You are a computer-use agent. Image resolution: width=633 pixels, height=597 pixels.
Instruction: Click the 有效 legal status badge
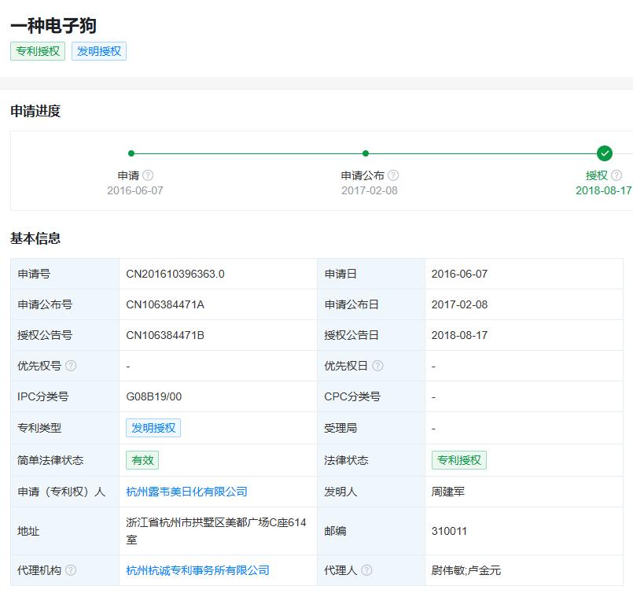click(x=142, y=460)
